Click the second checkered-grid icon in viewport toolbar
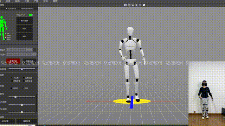Screen dimensions: 225x126 129,5
